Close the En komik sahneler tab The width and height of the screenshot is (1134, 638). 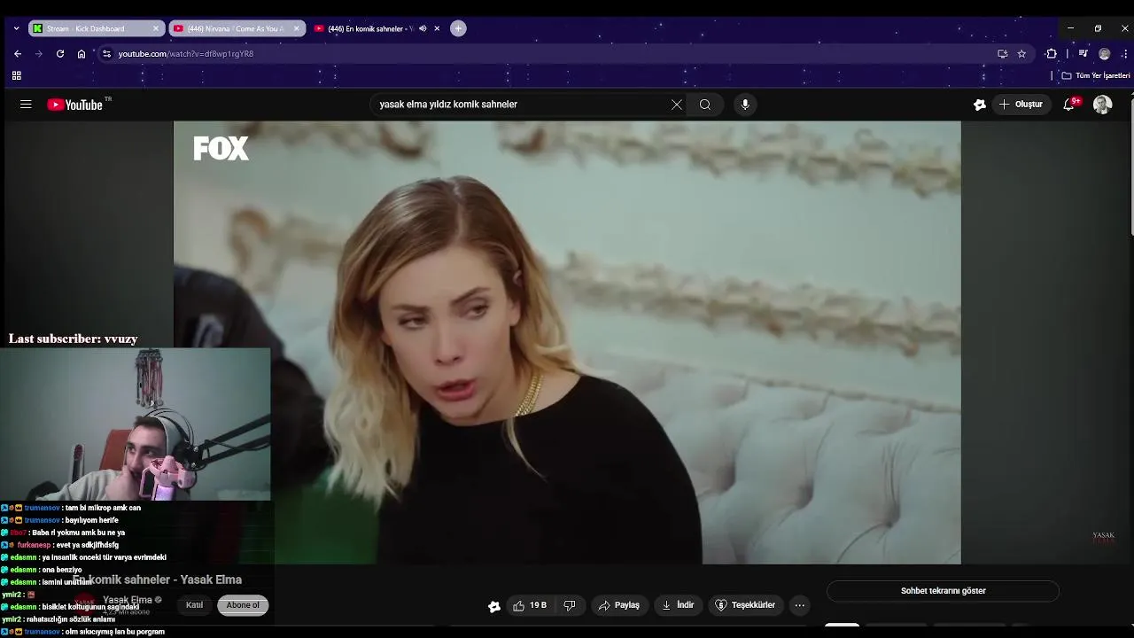tap(437, 28)
